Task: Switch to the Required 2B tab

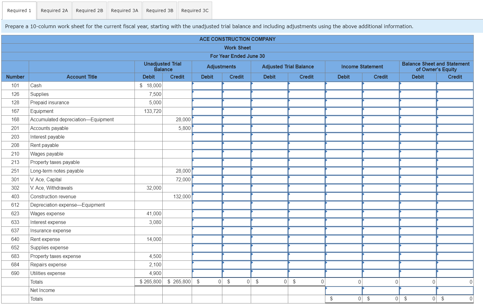Action: coord(89,11)
